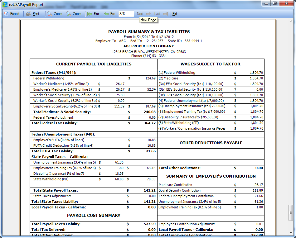Go to First page via text label

(97, 14)
